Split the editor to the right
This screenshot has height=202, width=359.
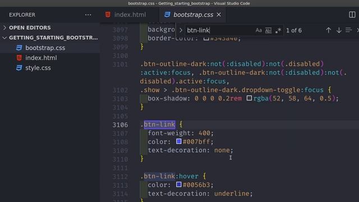point(352,15)
